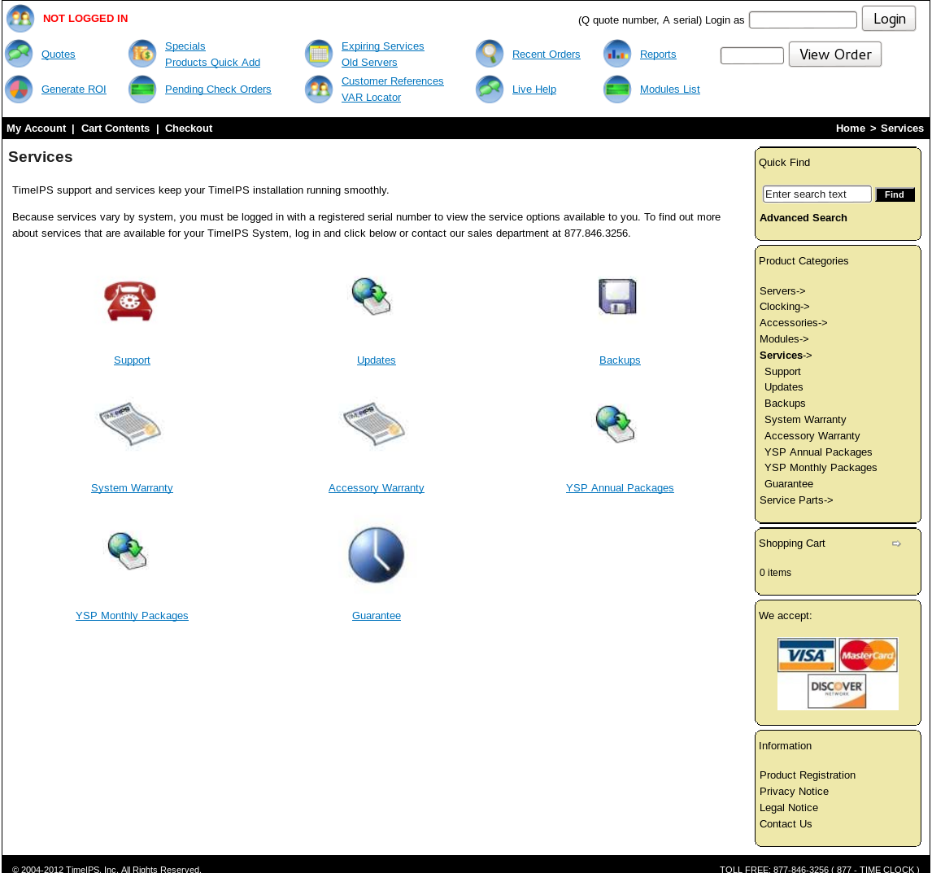Open the YSP Annual Packages main link
Screen dimensions: 932x873
(620, 488)
